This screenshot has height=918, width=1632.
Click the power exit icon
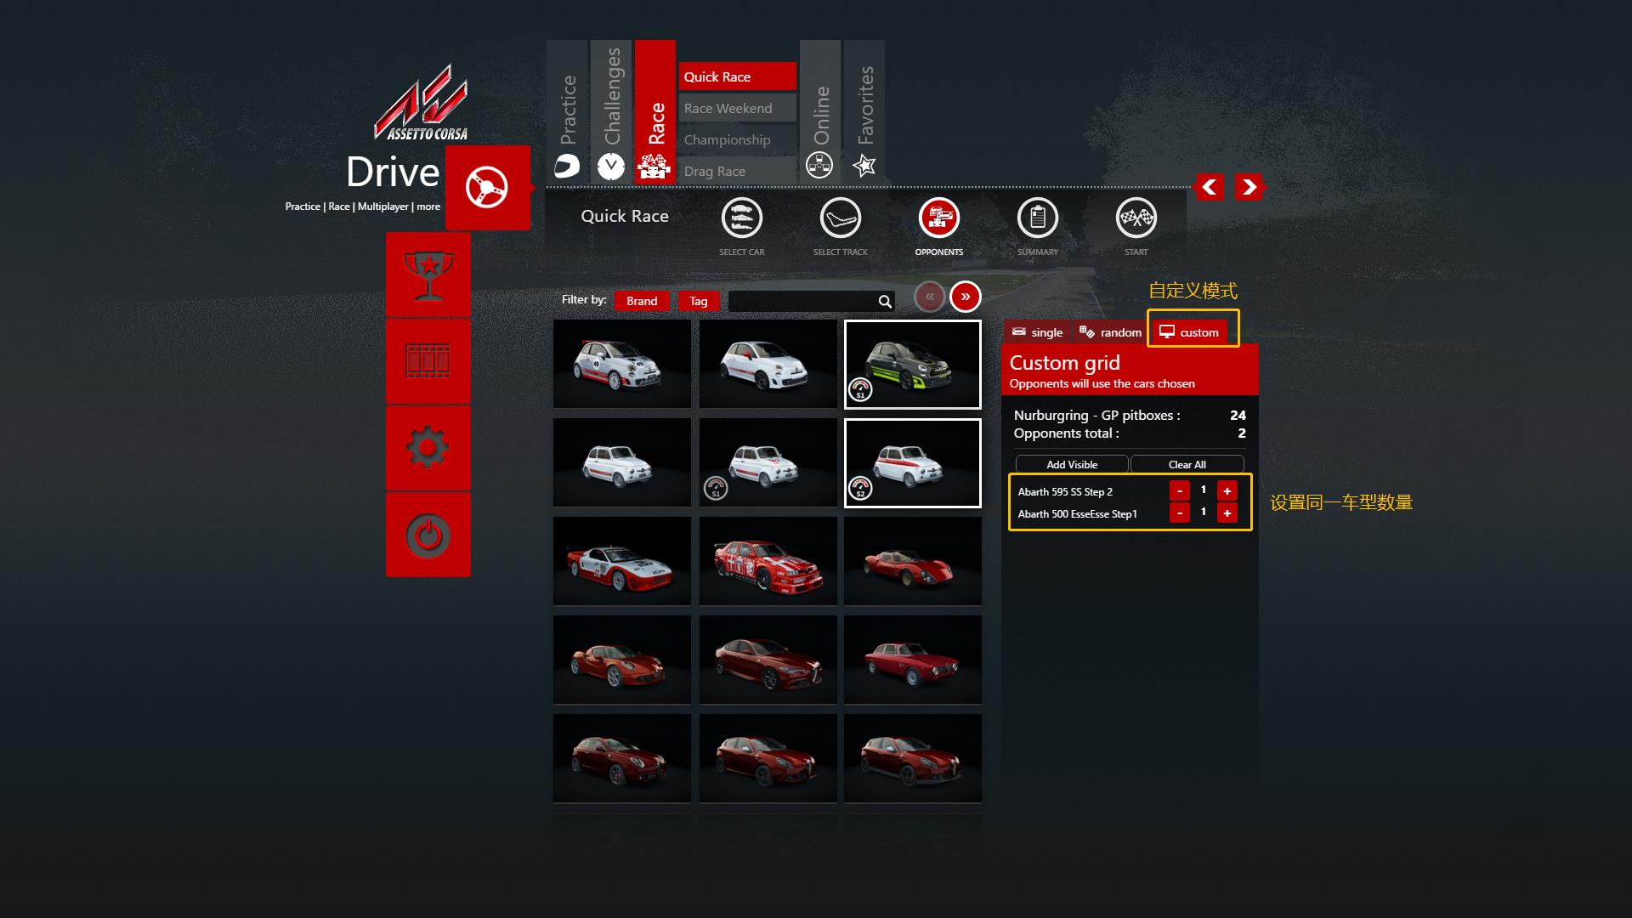coord(428,535)
